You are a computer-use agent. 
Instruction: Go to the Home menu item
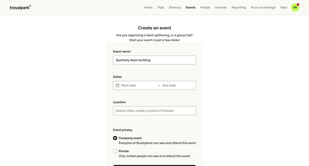pyautogui.click(x=148, y=8)
